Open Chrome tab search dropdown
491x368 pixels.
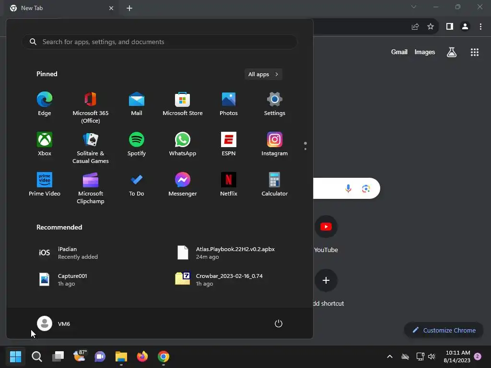(414, 7)
